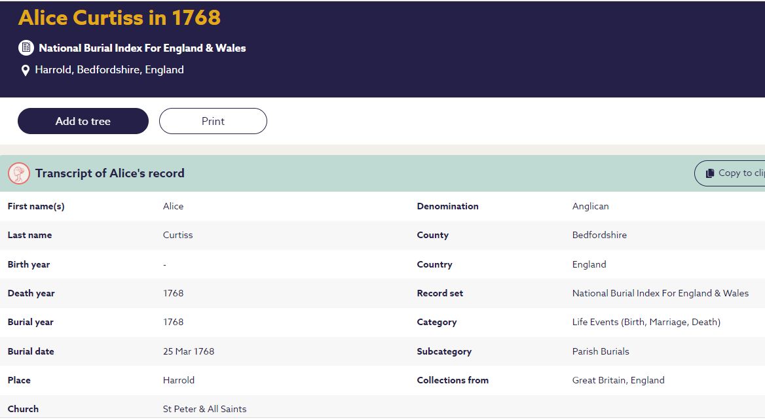Select the first name value Alice
The height and width of the screenshot is (420, 765).
[173, 206]
